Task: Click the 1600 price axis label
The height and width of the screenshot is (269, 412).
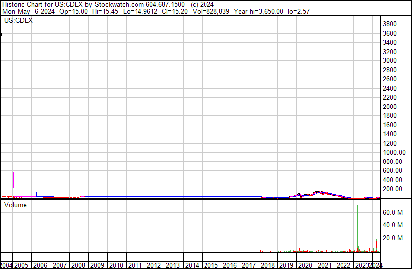Action: (390, 125)
